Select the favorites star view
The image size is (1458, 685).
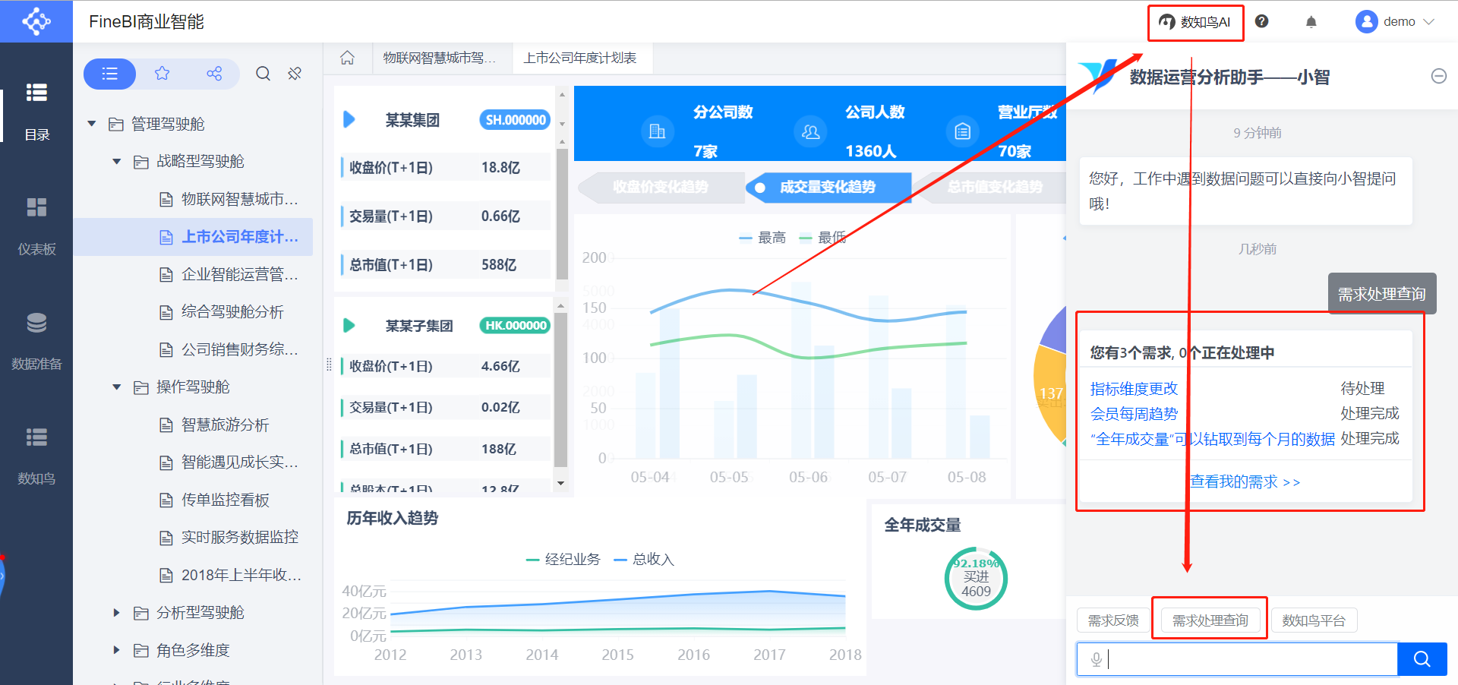coord(162,74)
